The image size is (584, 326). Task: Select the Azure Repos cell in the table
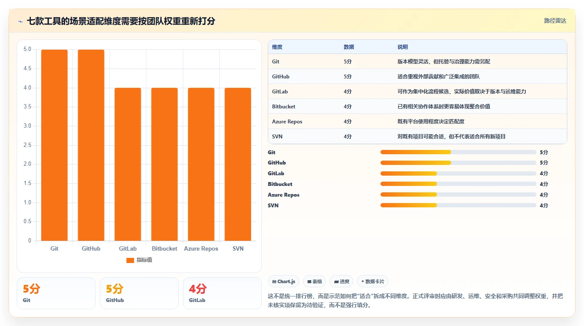[287, 122]
